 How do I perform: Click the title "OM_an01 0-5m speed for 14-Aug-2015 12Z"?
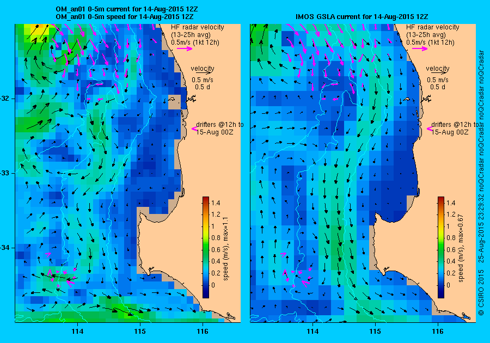(x=124, y=17)
